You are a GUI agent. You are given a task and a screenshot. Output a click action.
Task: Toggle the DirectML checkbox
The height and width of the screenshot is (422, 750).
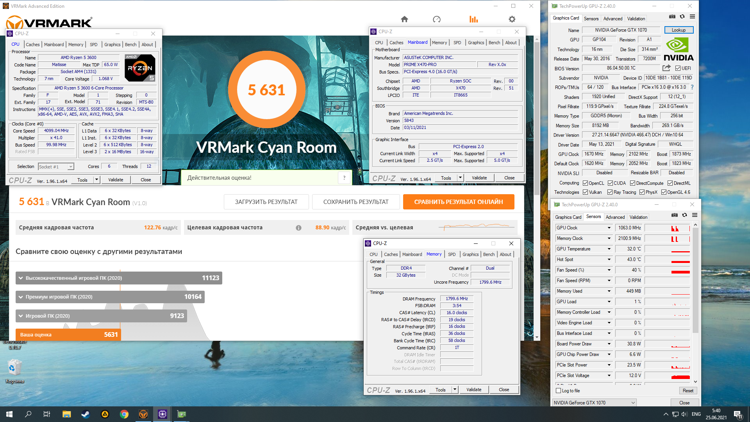coord(670,183)
